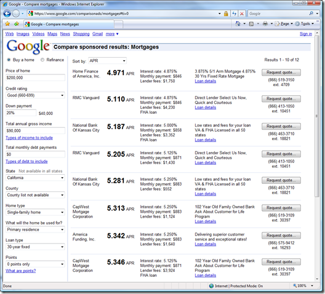This screenshot has height=294, width=325.
Task: Open the State California dropdown
Action: 35,178
